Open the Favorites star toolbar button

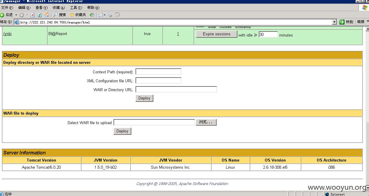[78, 15]
